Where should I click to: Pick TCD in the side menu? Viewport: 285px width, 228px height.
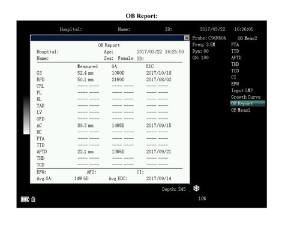pos(235,71)
